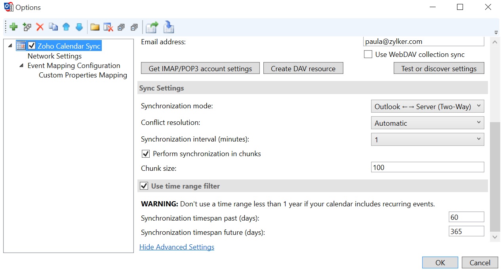Screen dimensions: 501x270
Task: Move profile down with blue down arrow
Action: (x=79, y=27)
